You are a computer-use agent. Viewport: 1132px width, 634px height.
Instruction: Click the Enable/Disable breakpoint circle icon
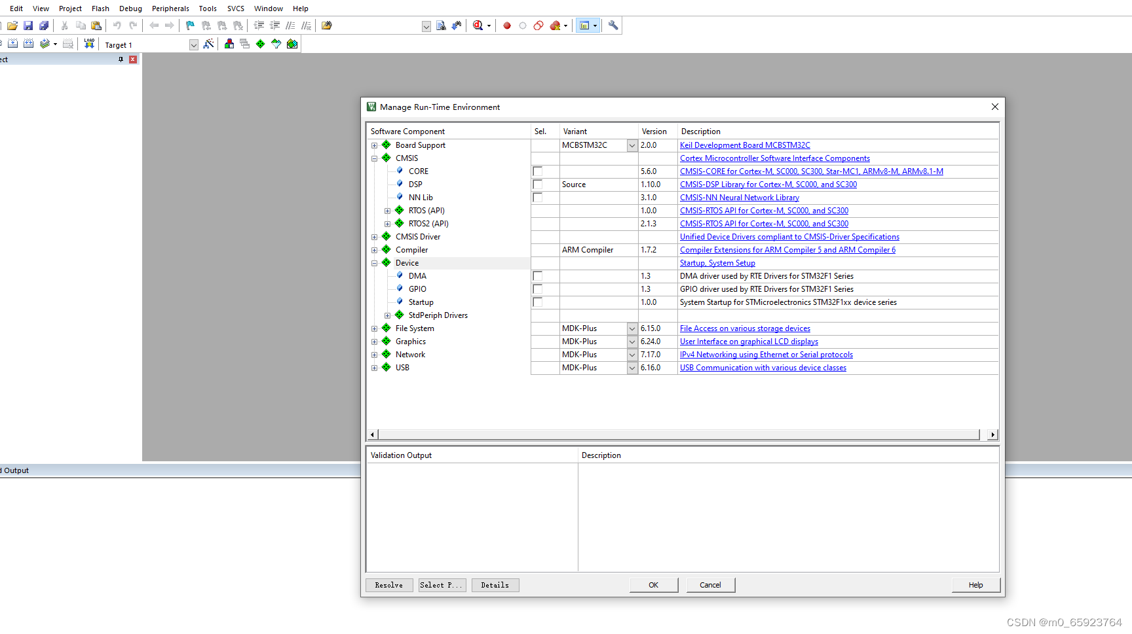click(523, 26)
